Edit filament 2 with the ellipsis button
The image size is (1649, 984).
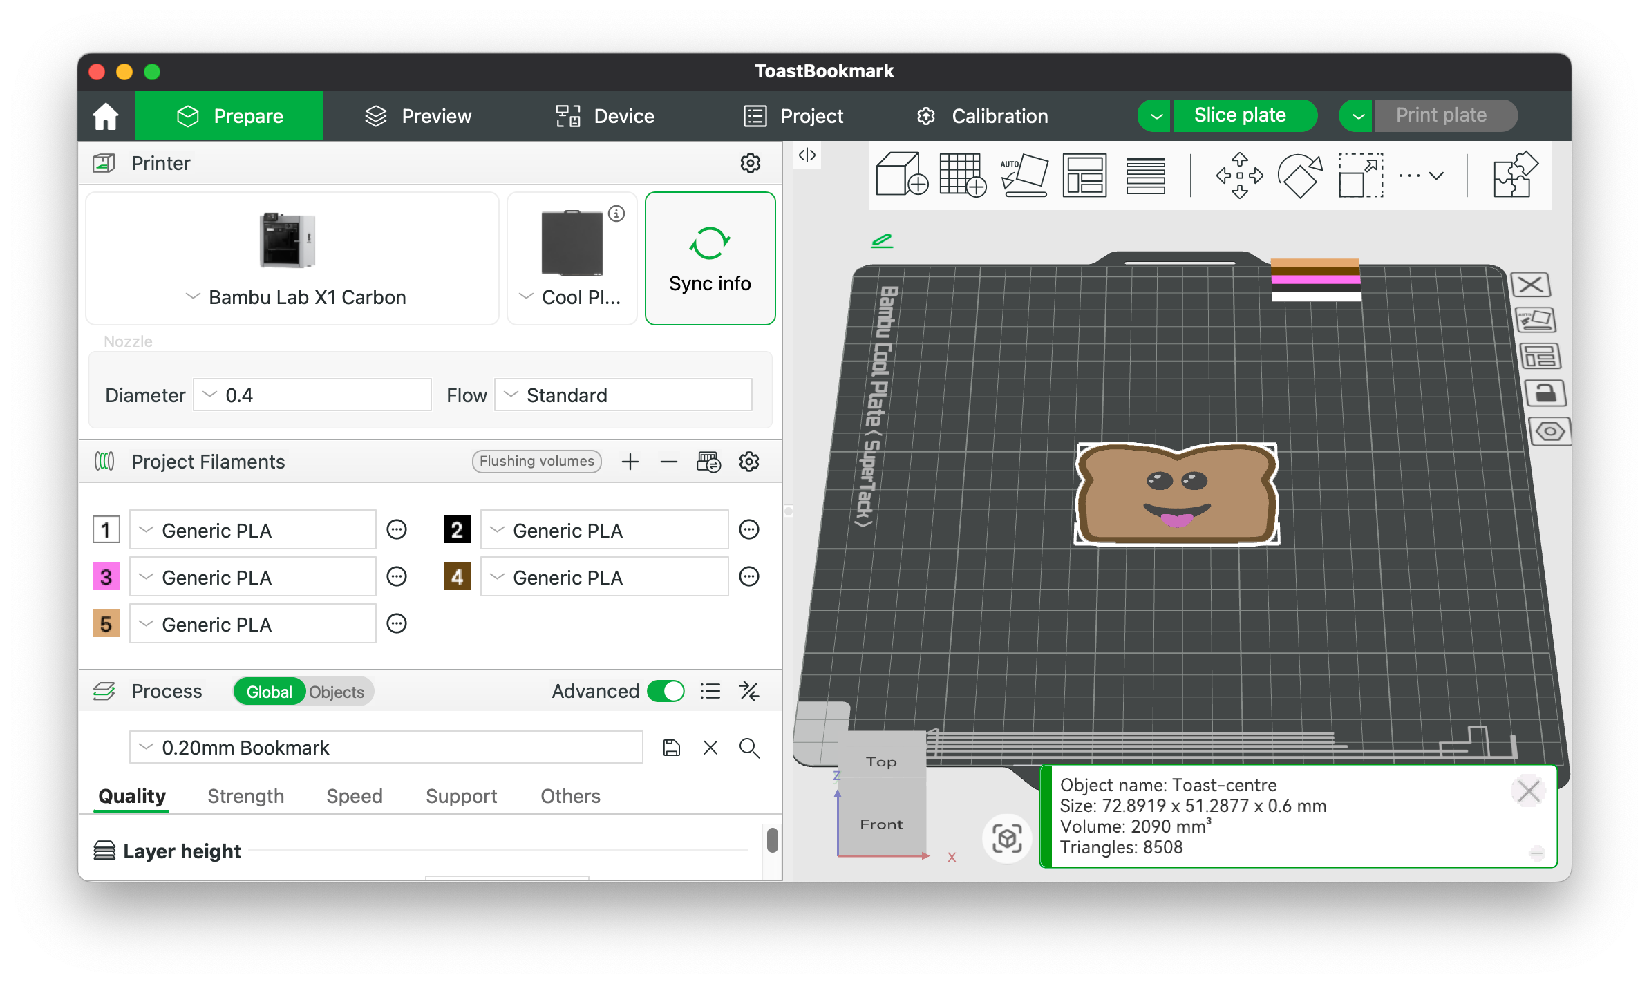click(x=749, y=530)
